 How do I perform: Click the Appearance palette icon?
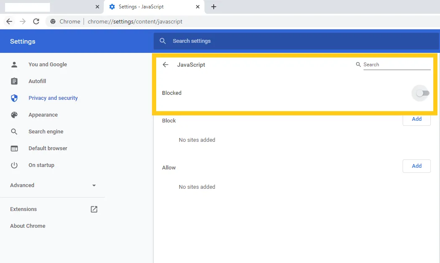click(14, 115)
